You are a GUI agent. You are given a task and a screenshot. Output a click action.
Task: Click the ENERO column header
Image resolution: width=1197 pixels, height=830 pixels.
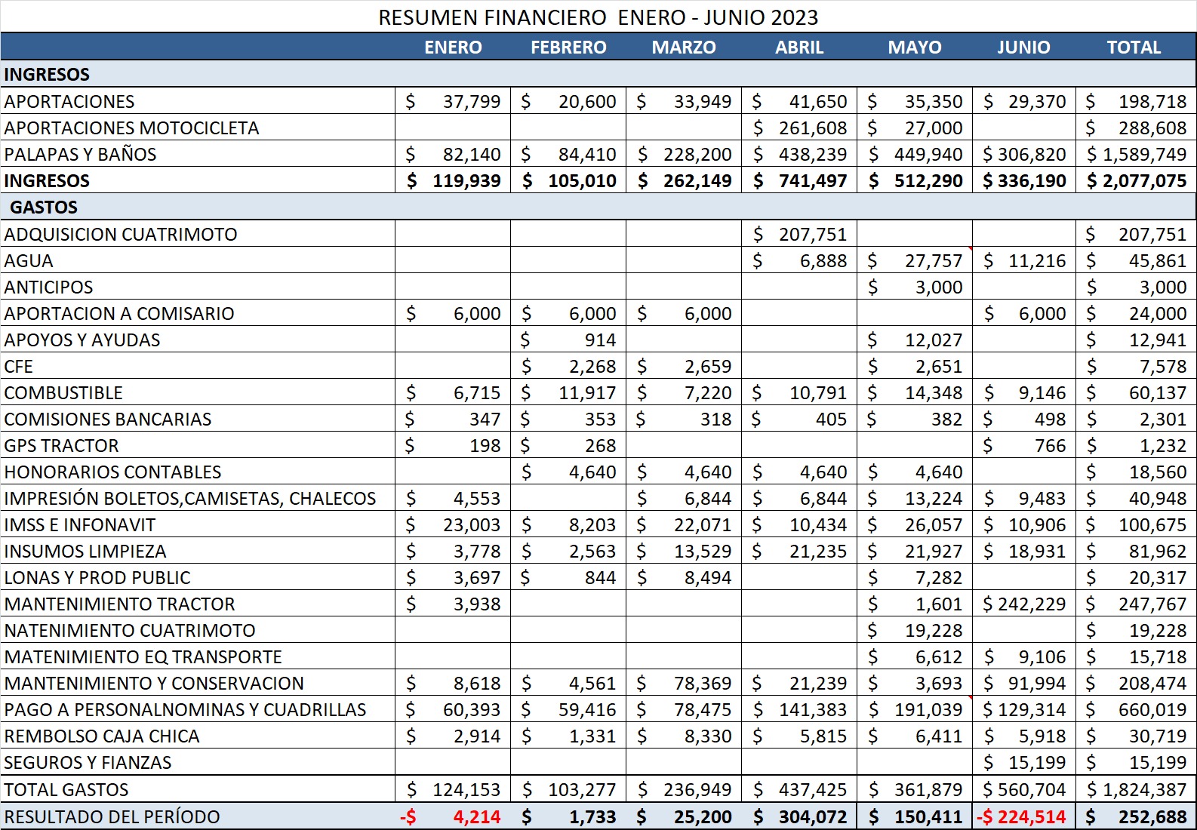453,48
